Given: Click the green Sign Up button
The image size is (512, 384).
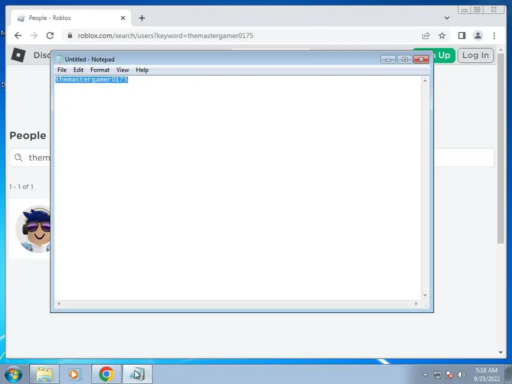Looking at the screenshot, I should [x=444, y=55].
